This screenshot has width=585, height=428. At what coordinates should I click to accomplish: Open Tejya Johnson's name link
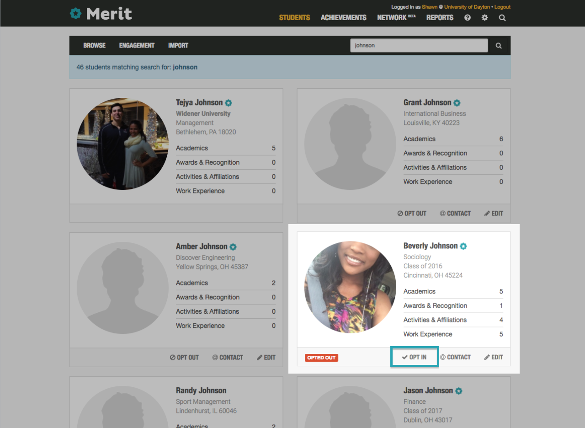[x=199, y=102]
